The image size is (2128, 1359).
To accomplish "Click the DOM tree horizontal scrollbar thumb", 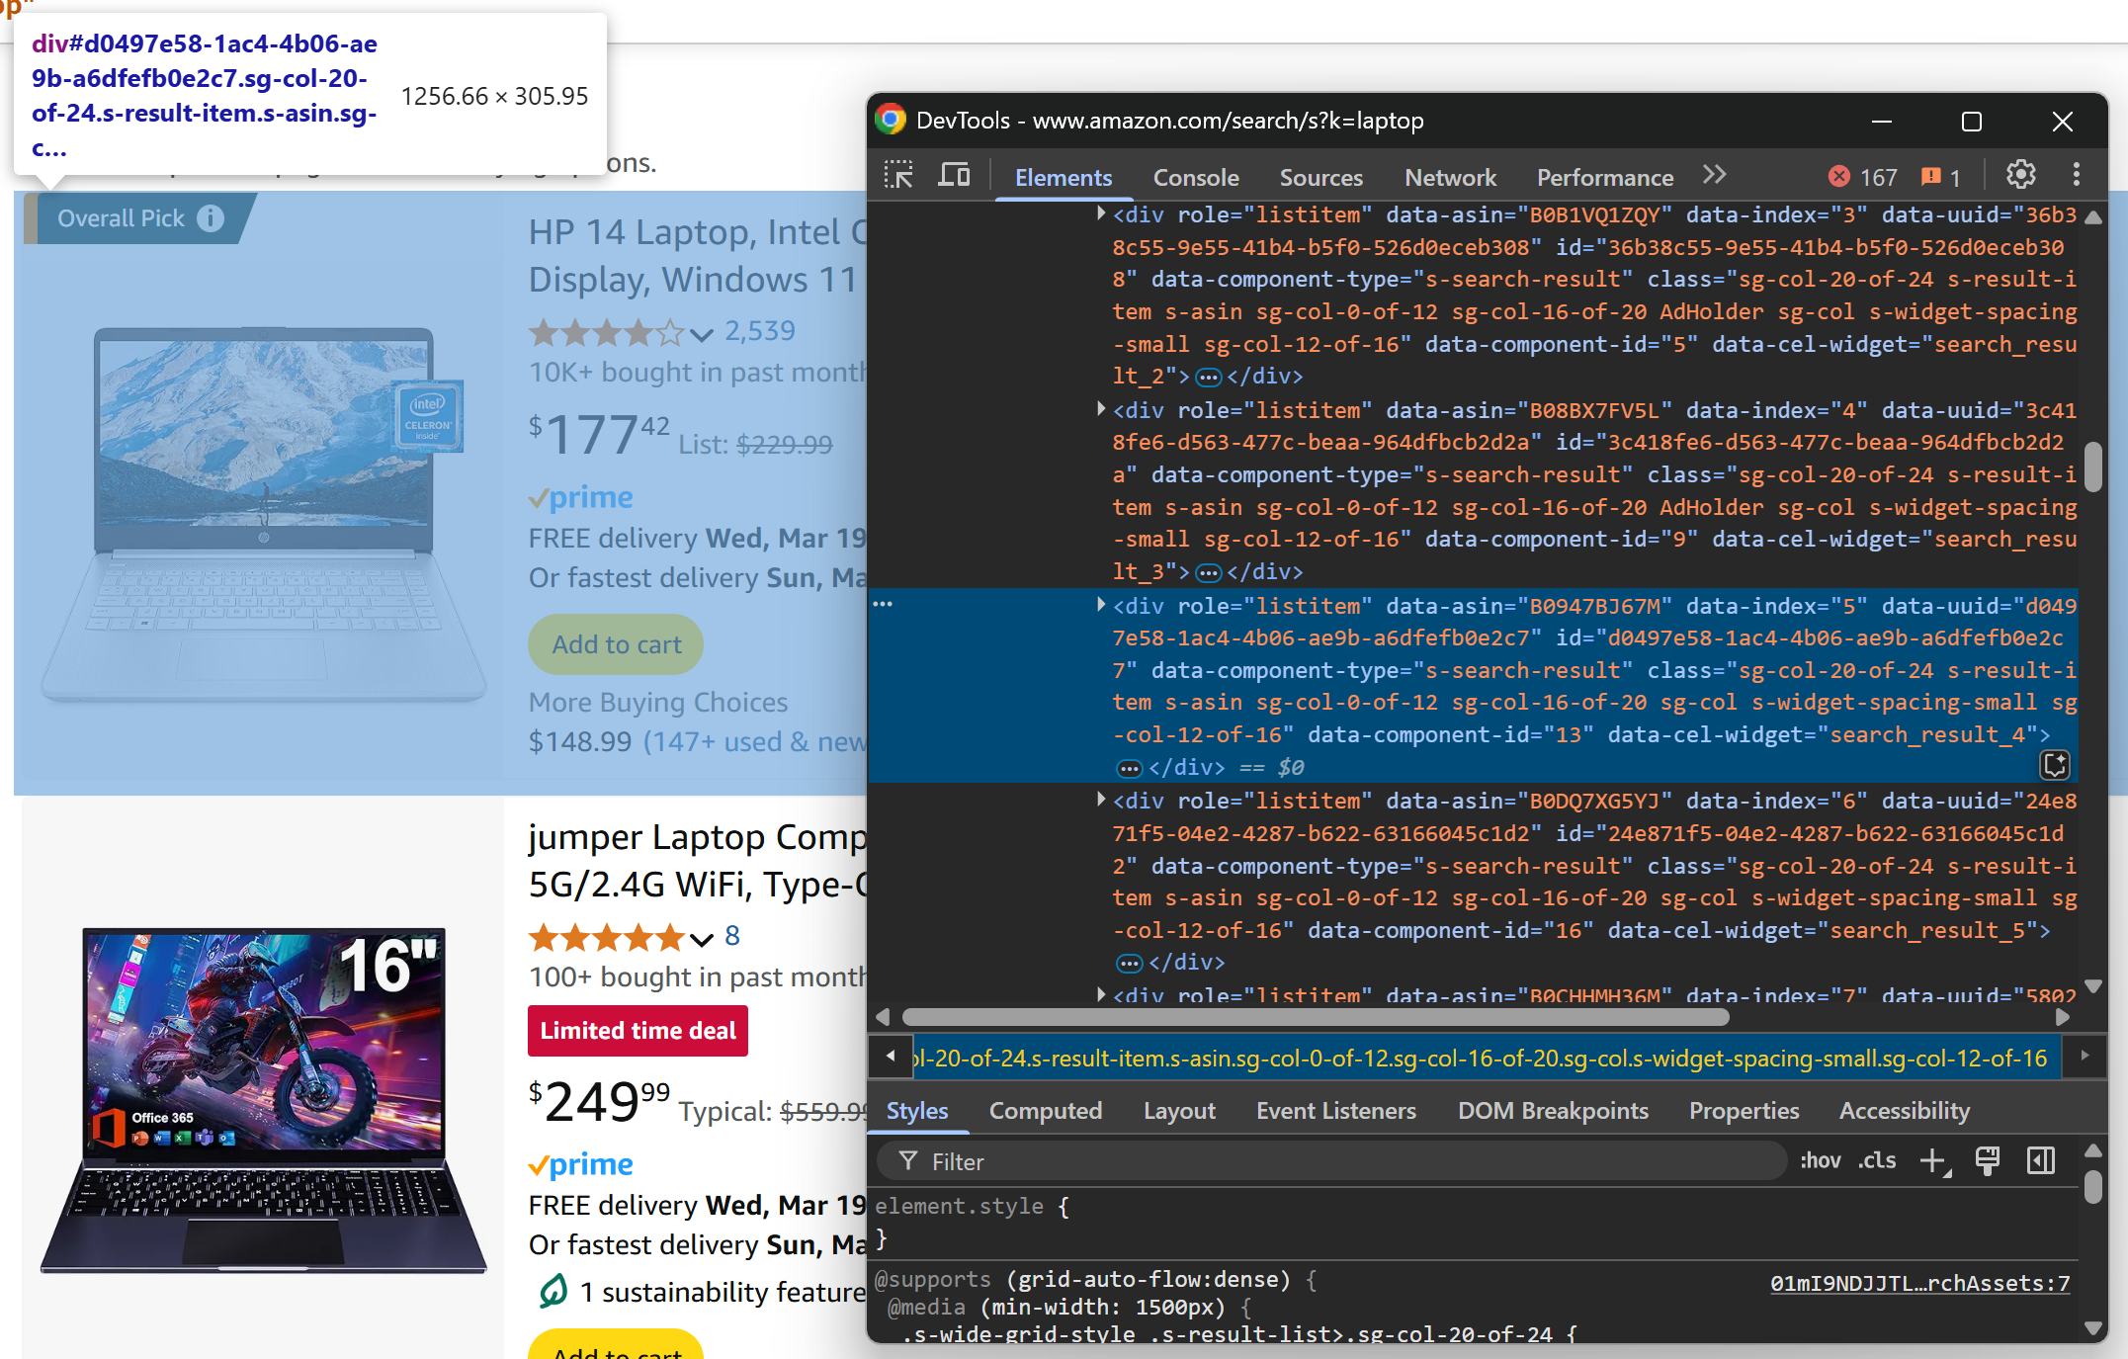I will [1316, 1016].
